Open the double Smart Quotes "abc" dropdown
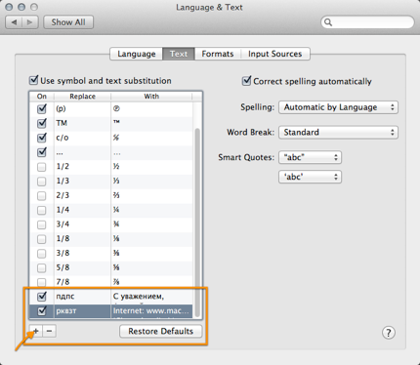The height and width of the screenshot is (365, 420). tap(310, 157)
